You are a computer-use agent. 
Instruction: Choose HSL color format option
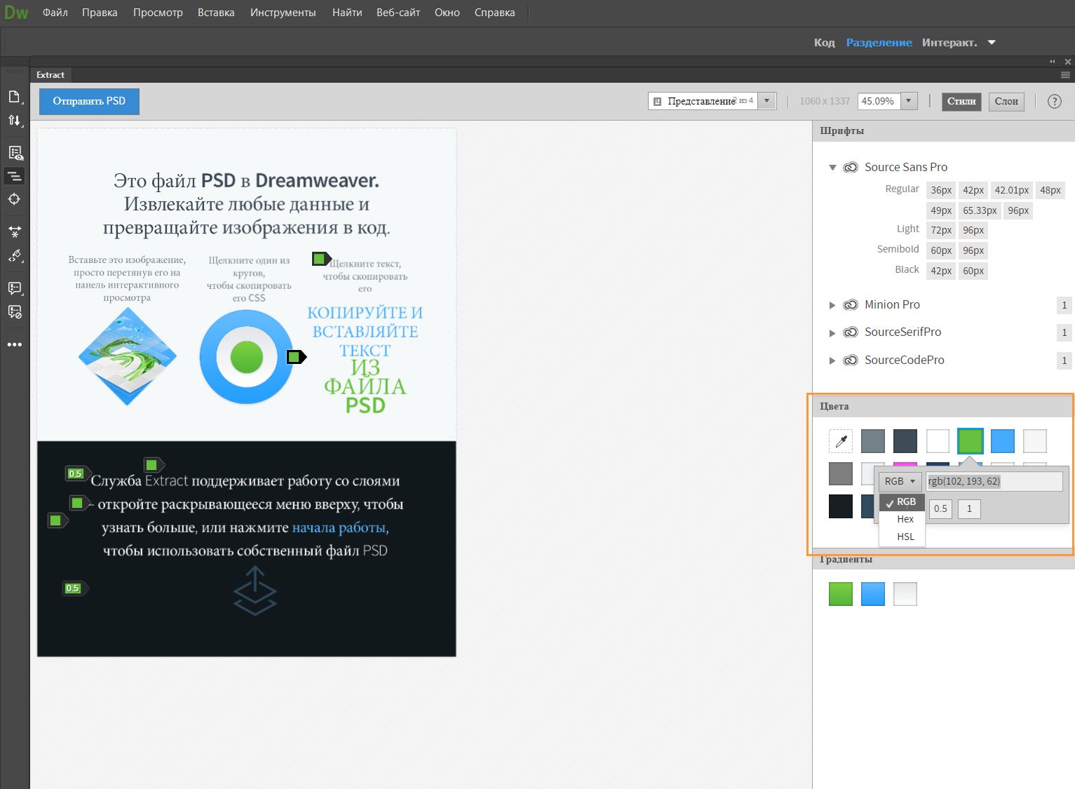(902, 537)
